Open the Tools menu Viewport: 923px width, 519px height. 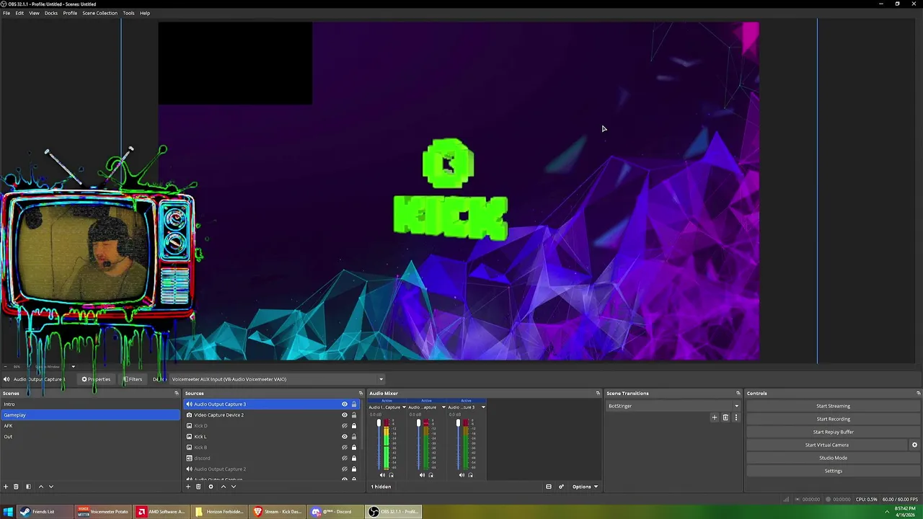click(128, 13)
